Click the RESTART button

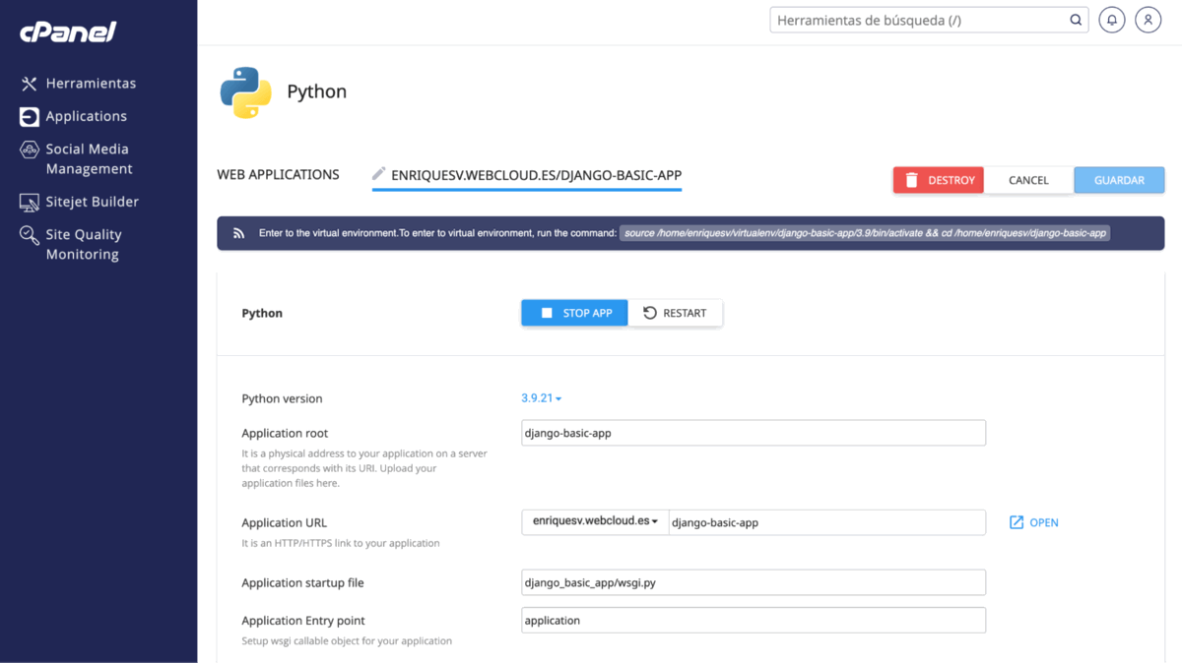coord(675,313)
